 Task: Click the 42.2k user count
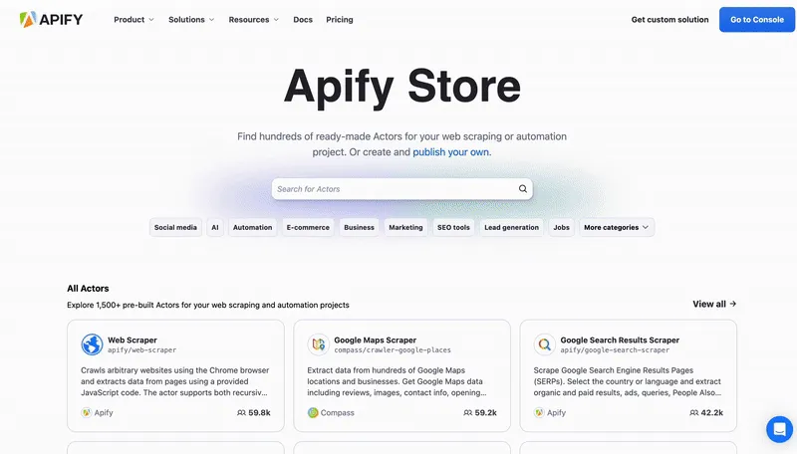[x=711, y=413]
